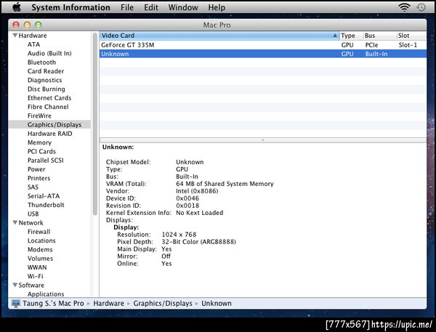
Task: Select Firewall under Network
Action: click(x=39, y=231)
